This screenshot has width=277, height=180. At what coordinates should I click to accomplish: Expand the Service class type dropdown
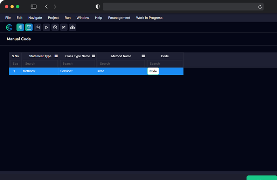coord(67,71)
